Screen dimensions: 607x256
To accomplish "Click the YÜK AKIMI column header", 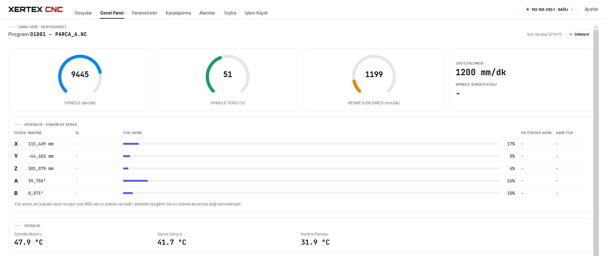I will point(132,133).
